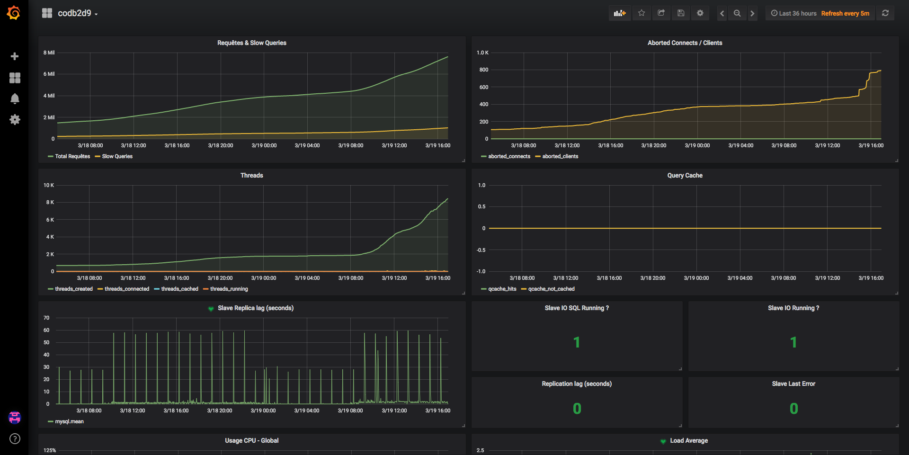Save the dashboard with disk icon
This screenshot has width=909, height=455.
coord(681,13)
